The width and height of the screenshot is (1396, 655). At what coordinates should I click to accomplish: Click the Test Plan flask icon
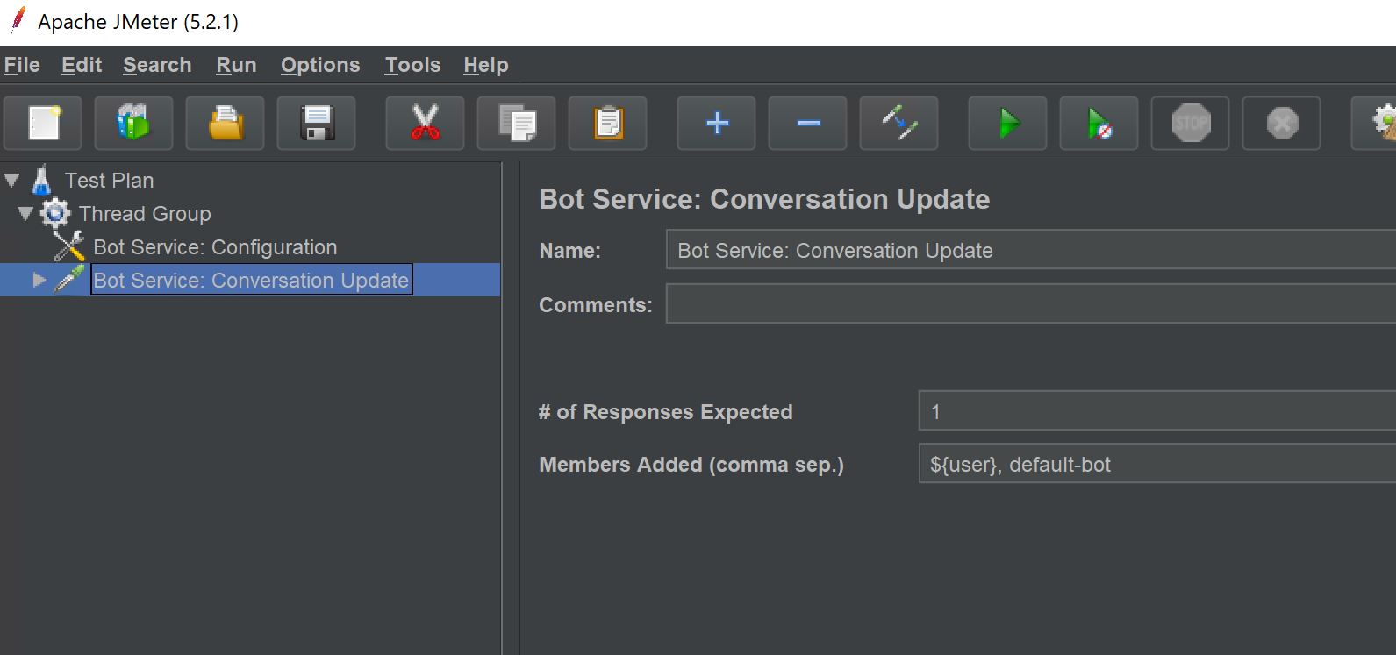pyautogui.click(x=41, y=180)
